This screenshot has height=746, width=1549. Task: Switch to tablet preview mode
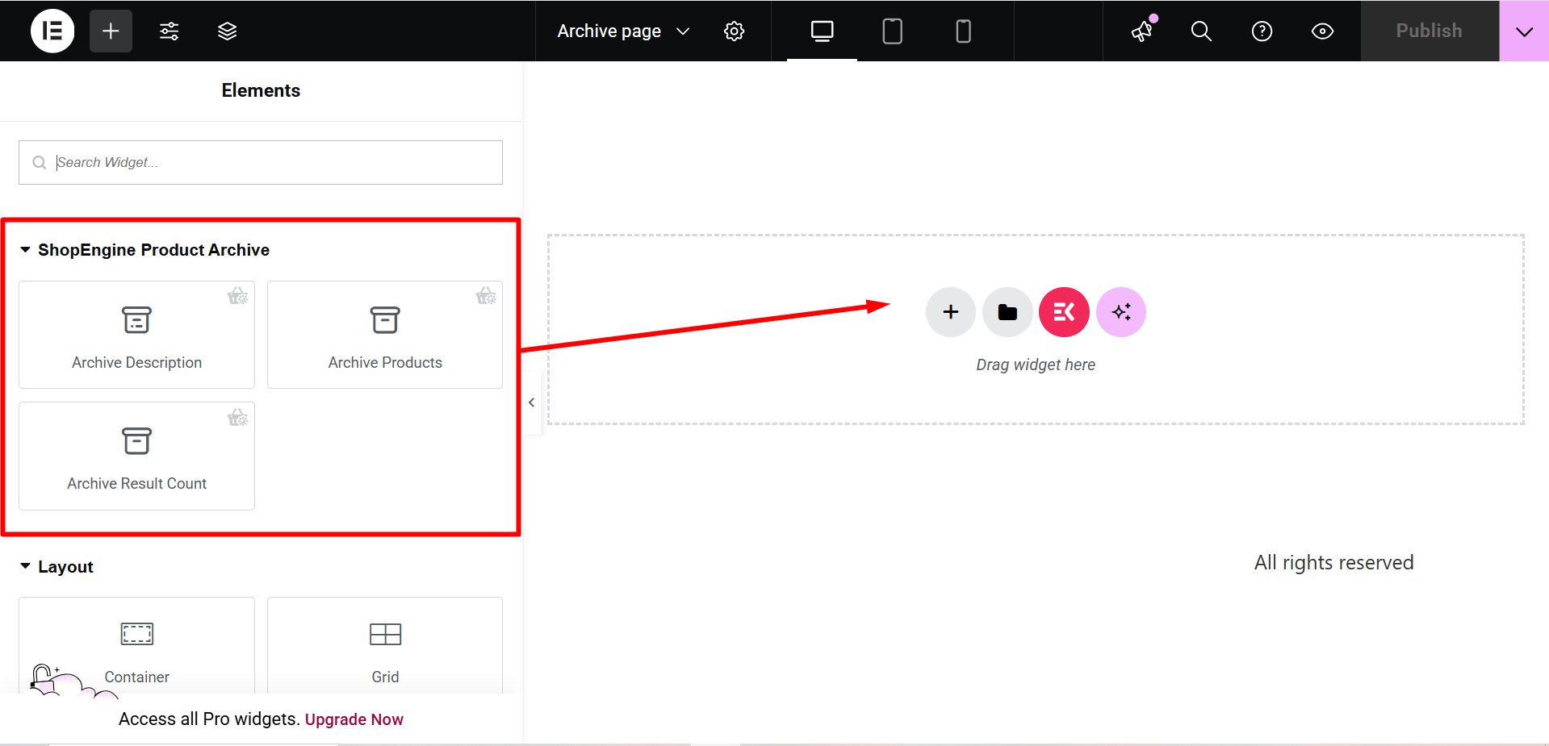click(x=892, y=31)
